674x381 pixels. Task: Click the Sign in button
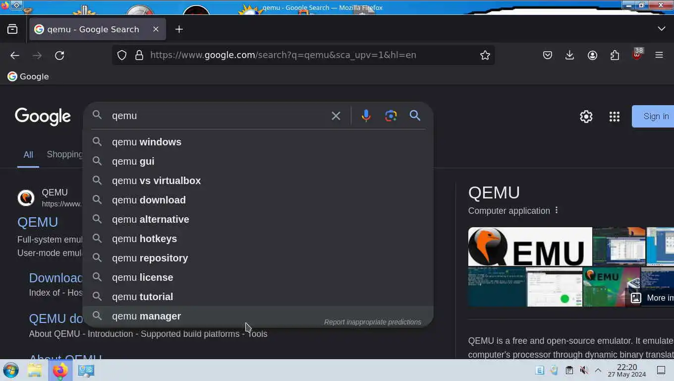coord(653,116)
